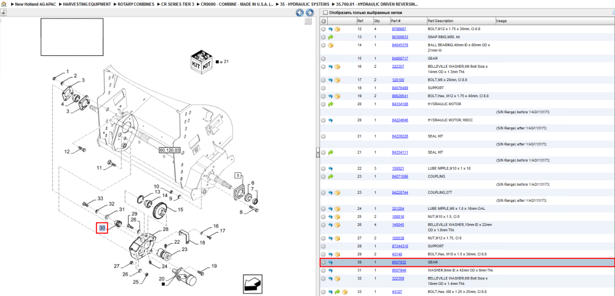Add part 9706687 bolt using its plus icon
Viewport: 615px width, 296px height.
pos(323,29)
